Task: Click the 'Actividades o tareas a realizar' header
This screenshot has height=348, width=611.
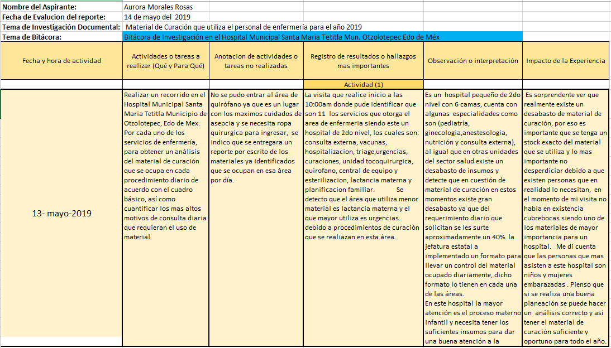Action: pyautogui.click(x=166, y=61)
